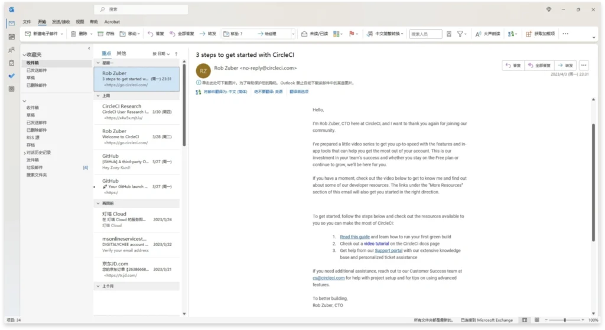Click the premium diamond icon in title bar
The height and width of the screenshot is (330, 605).
(x=549, y=9)
